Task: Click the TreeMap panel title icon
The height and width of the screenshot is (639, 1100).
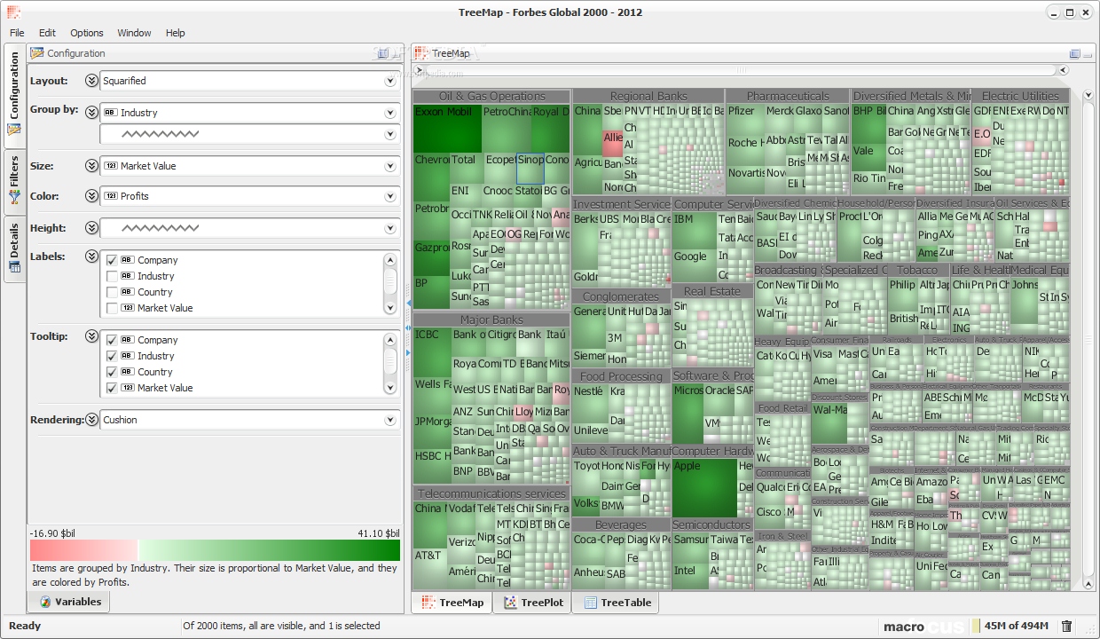Action: coord(421,53)
